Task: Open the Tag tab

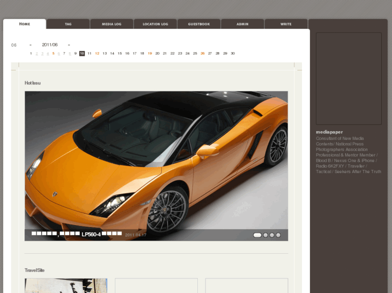Action: tap(68, 24)
